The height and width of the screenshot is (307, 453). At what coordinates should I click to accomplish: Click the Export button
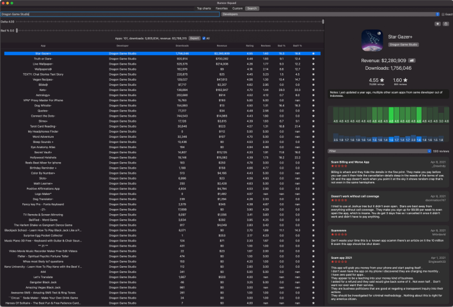(x=195, y=38)
